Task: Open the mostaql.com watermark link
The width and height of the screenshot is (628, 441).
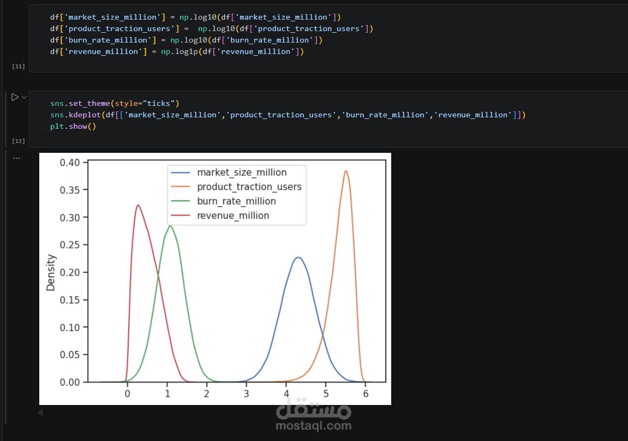Action: coord(314,425)
